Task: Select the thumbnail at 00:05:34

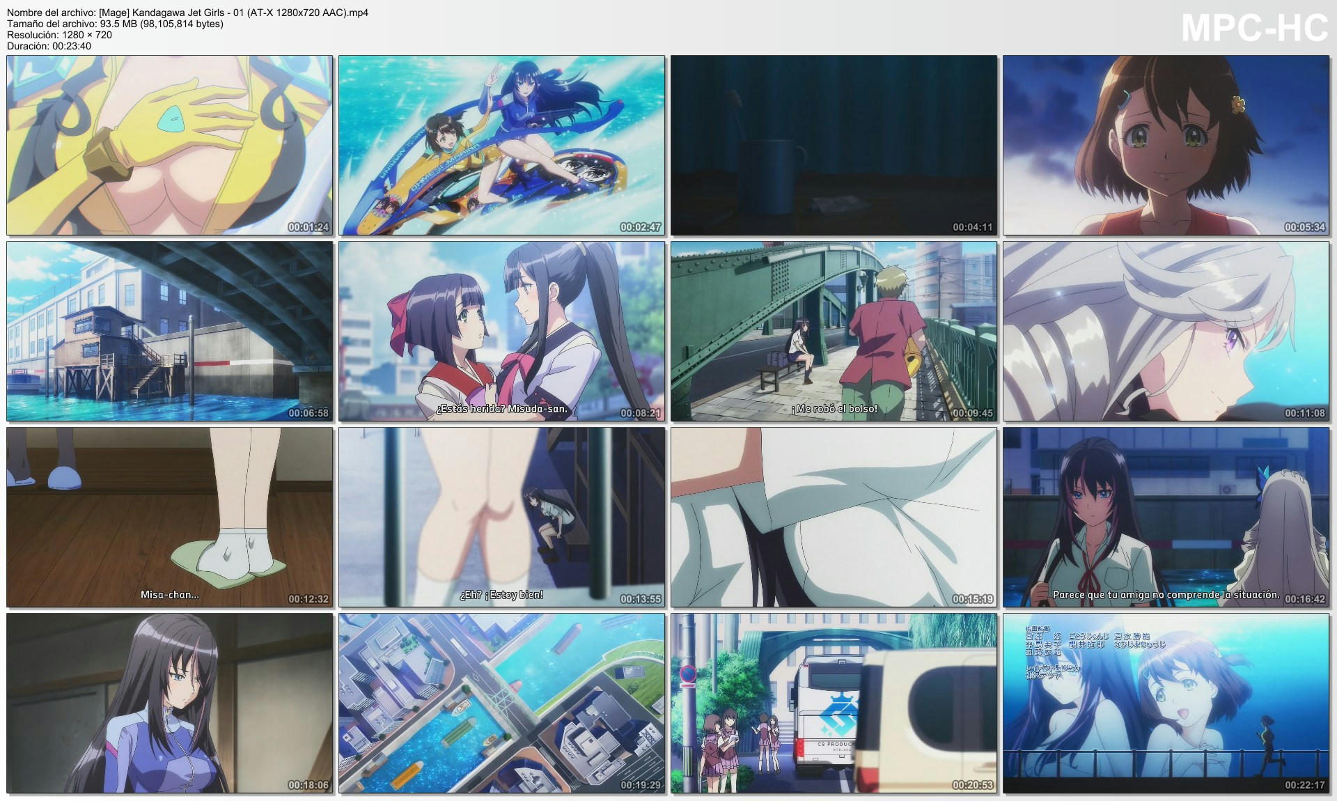Action: tap(1166, 146)
